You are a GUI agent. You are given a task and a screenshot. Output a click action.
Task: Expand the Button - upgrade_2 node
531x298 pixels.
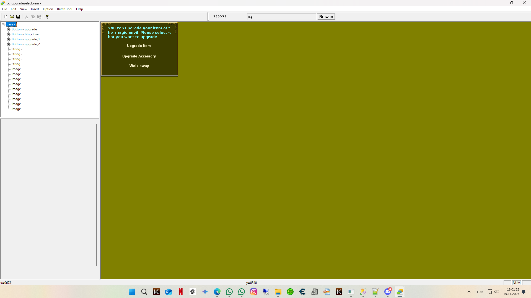click(x=9, y=44)
